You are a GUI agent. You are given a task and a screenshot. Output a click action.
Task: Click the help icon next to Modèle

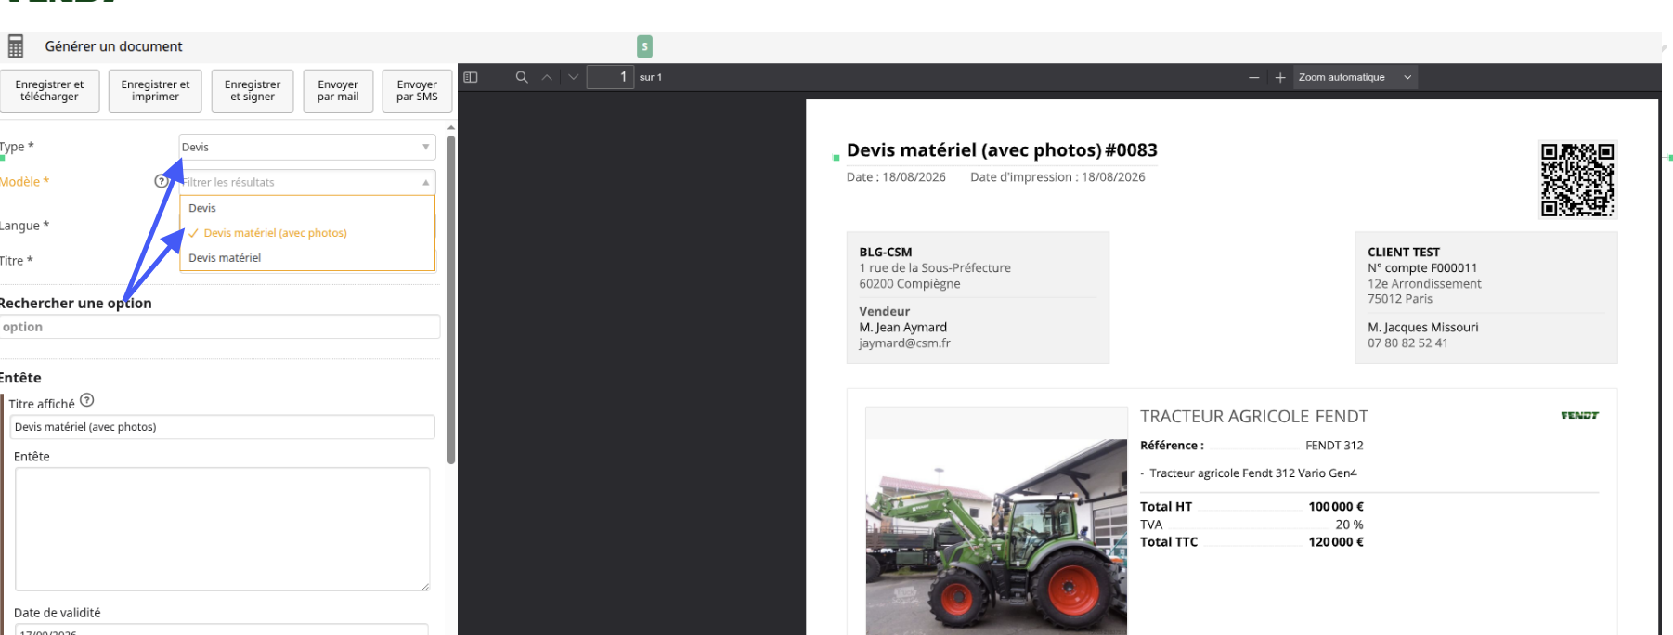coord(161,181)
